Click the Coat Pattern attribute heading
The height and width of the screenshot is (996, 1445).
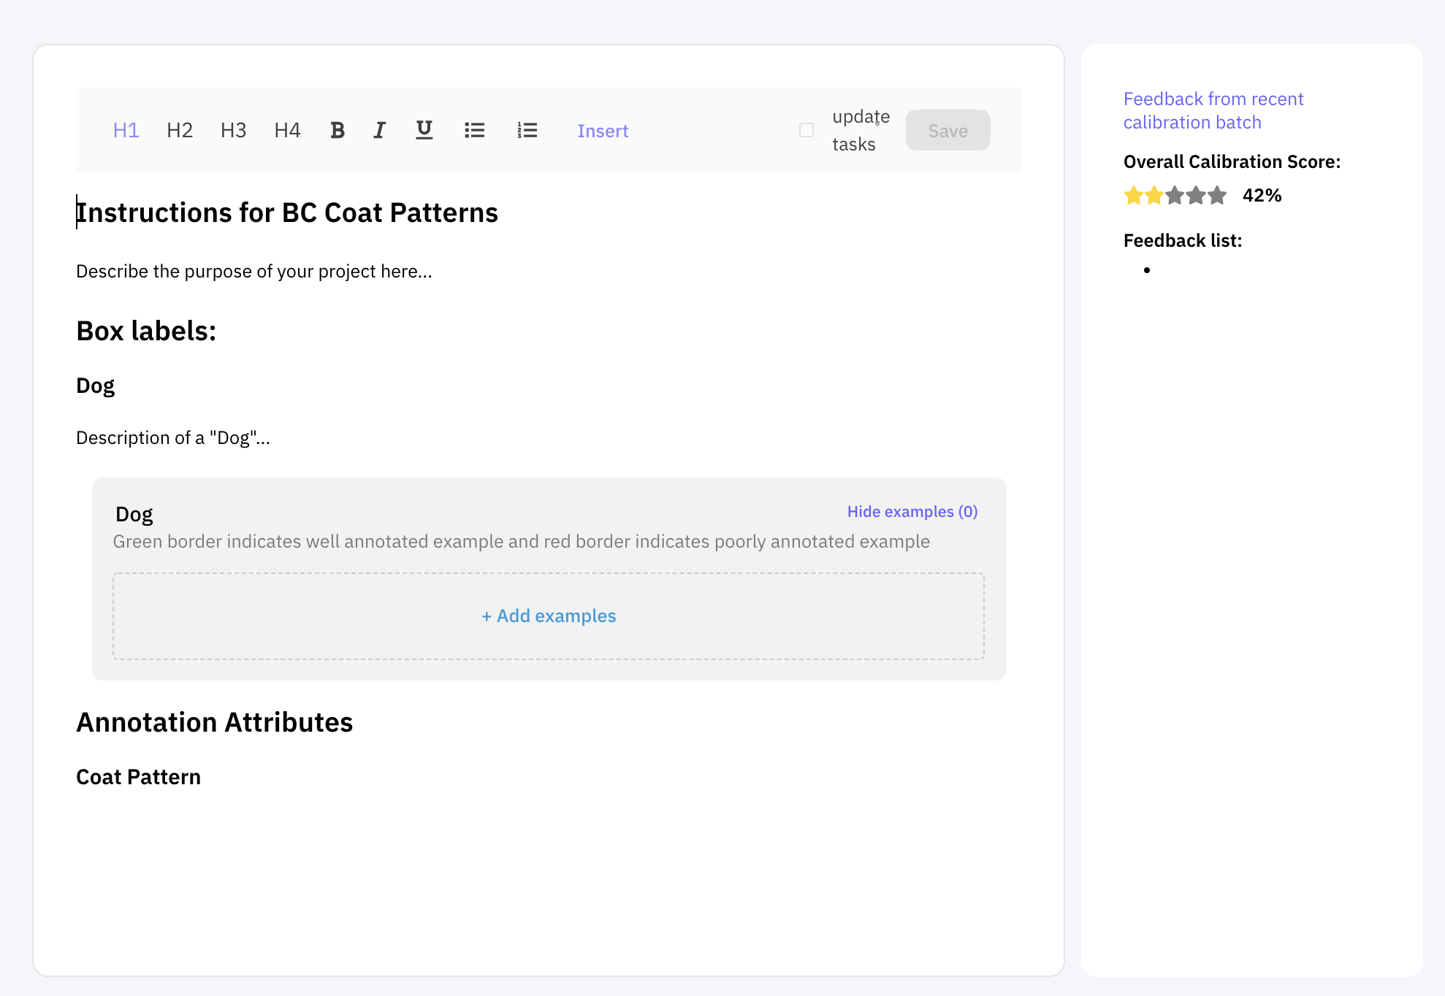click(138, 776)
